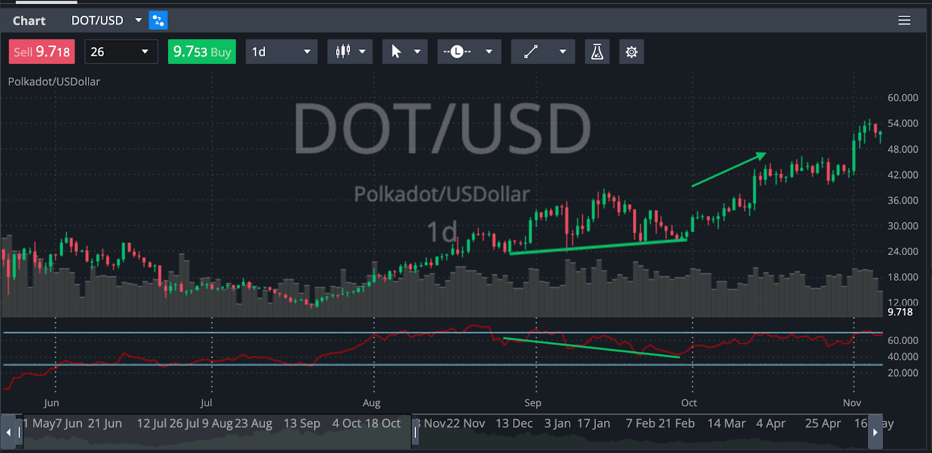Click the 9.753 Buy button
Image resolution: width=932 pixels, height=453 pixels.
pos(202,52)
